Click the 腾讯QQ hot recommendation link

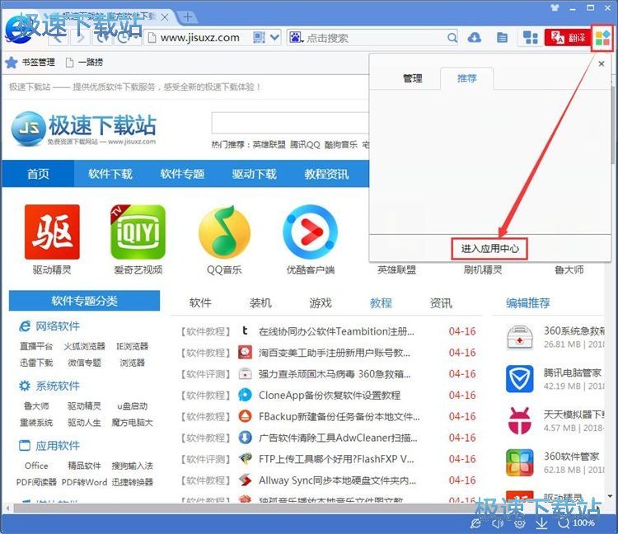(x=305, y=145)
